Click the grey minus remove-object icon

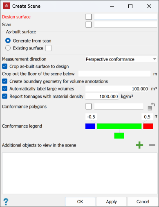coord(152,145)
